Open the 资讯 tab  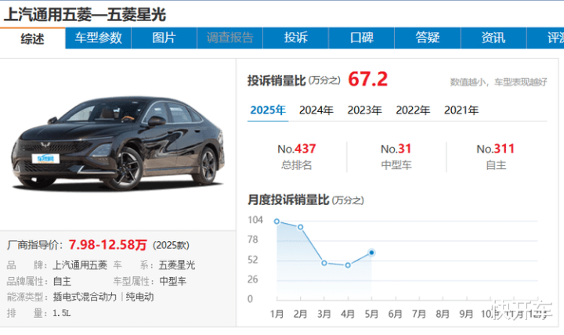coord(493,38)
